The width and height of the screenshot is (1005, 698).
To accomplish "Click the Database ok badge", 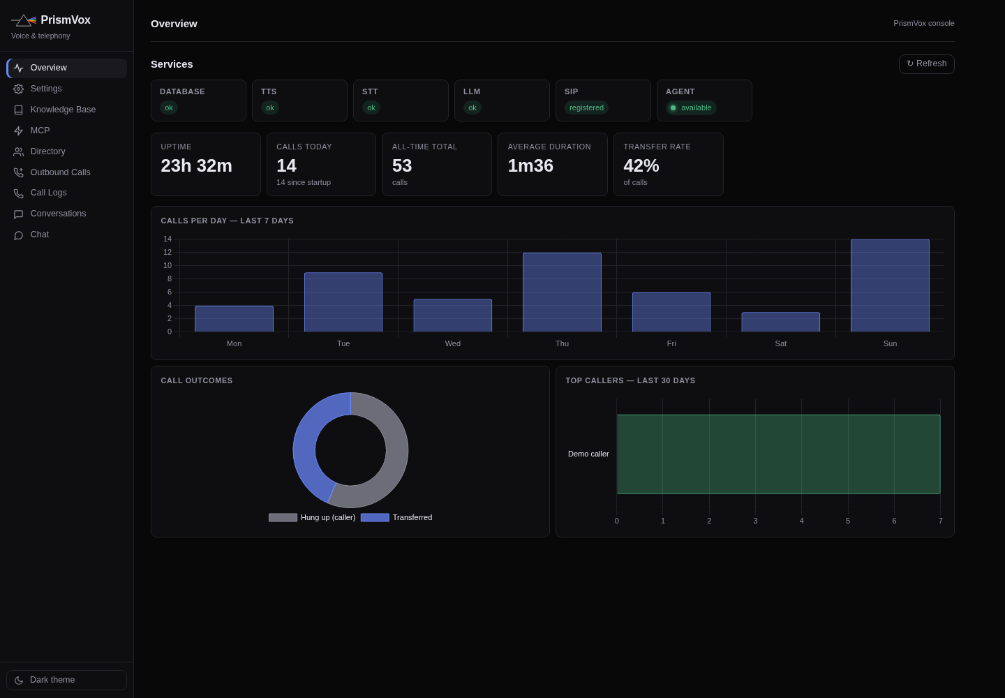I will (x=169, y=107).
